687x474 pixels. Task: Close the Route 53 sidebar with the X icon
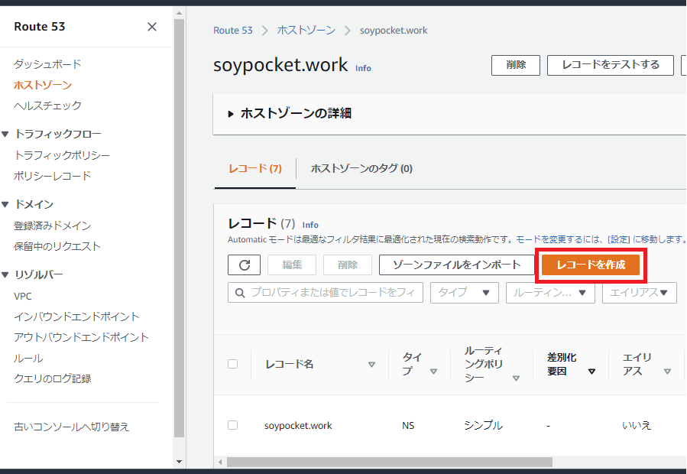(151, 26)
